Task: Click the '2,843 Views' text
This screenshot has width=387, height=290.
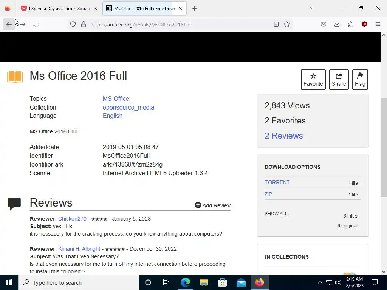Action: pyautogui.click(x=287, y=106)
